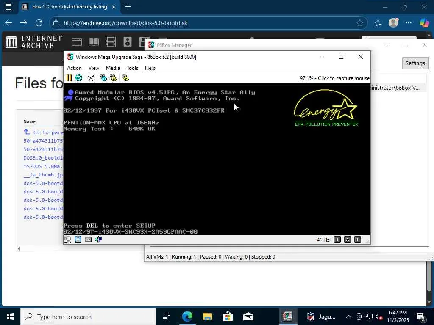434x325 pixels.
Task: Open a new browser tab
Action: (128, 7)
